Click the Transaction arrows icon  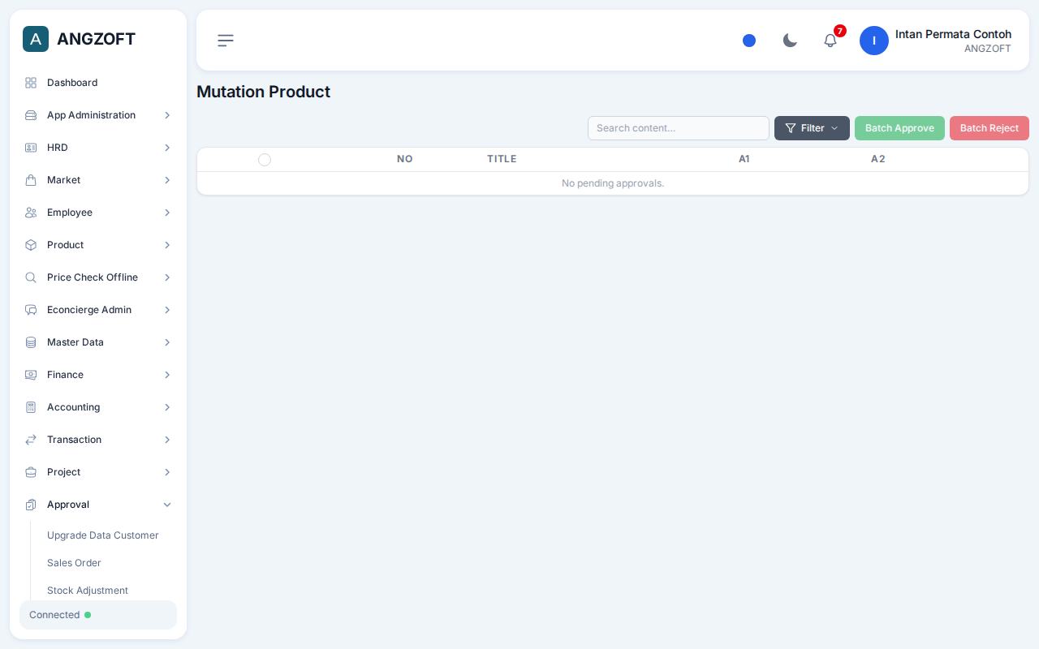click(x=31, y=440)
